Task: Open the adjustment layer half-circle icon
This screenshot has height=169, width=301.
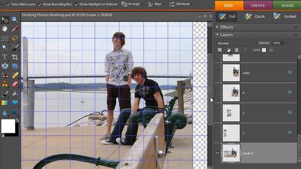Action: (228, 50)
